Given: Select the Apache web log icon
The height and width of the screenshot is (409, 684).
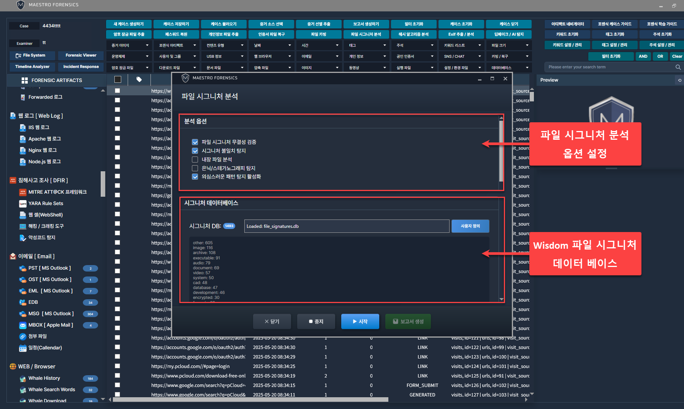Looking at the screenshot, I should click(x=23, y=139).
